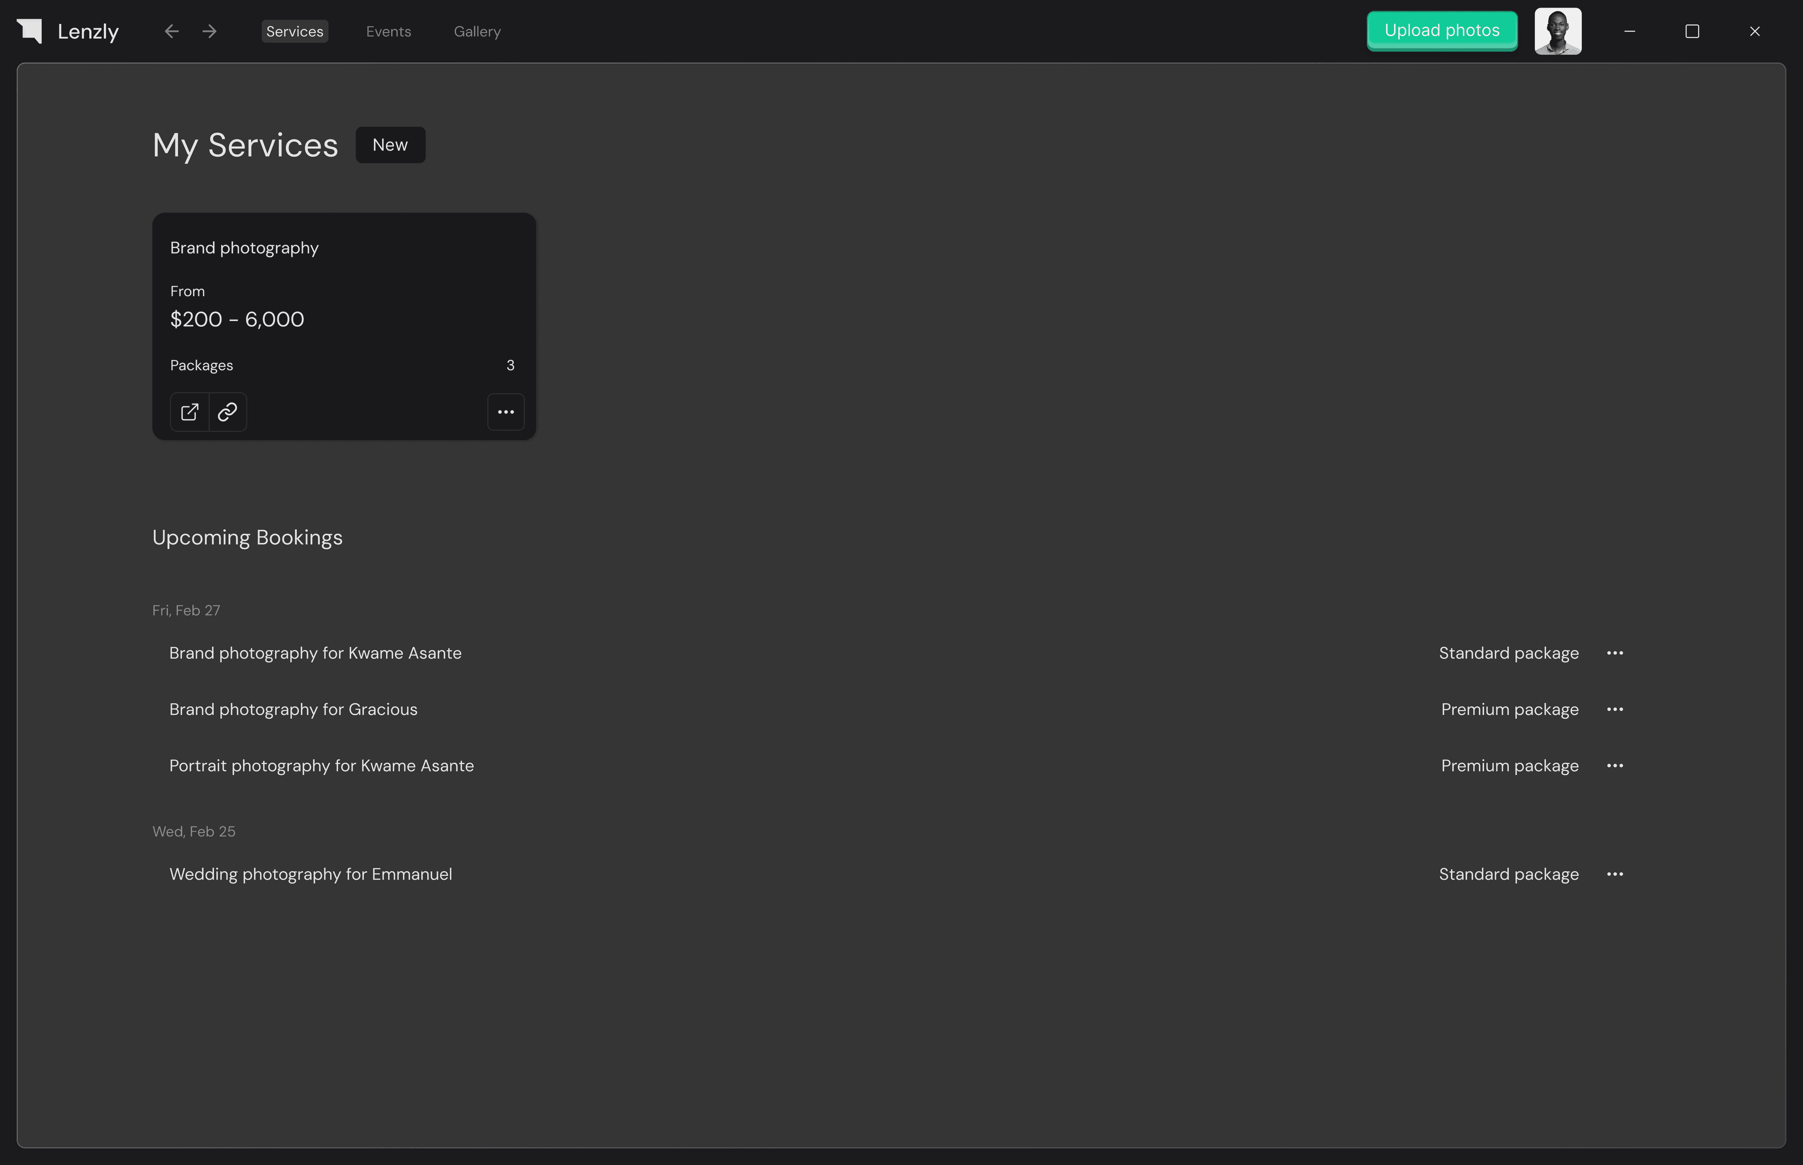Image resolution: width=1803 pixels, height=1165 pixels.
Task: Click the Packages count on the service card
Action: coord(510,365)
